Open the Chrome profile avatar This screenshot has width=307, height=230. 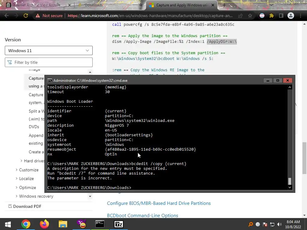(291, 16)
